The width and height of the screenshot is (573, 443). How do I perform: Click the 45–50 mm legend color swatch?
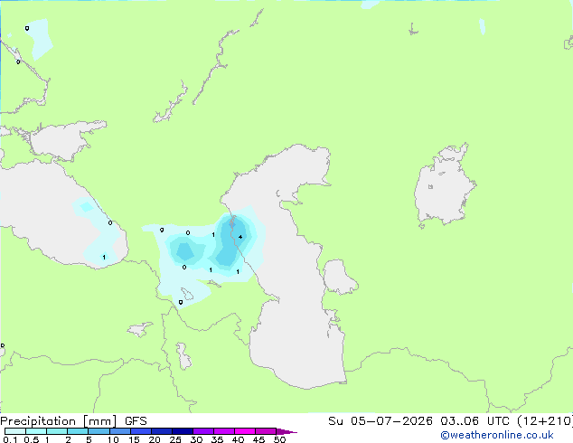266,431
